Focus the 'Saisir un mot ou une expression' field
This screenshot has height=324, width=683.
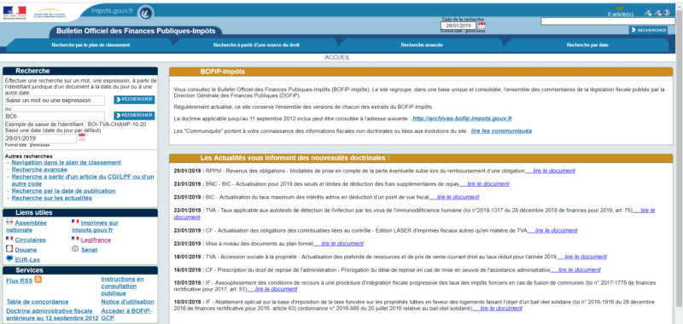coord(55,101)
